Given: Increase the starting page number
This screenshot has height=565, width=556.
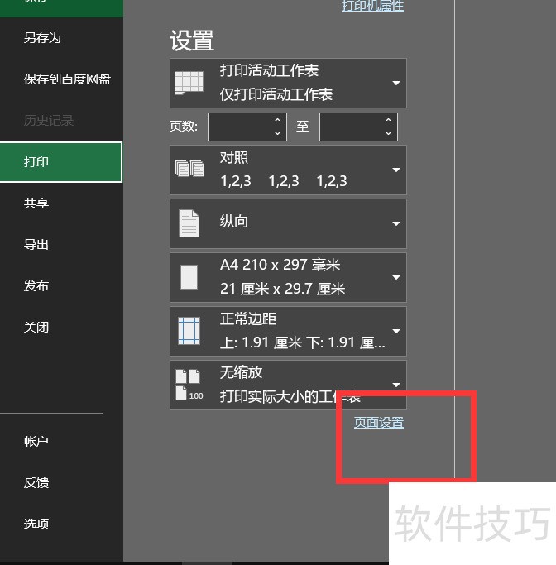Looking at the screenshot, I should [277, 120].
